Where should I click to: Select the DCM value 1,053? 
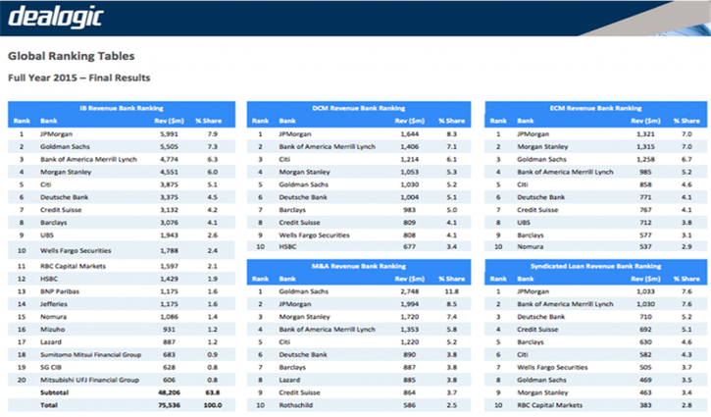tap(410, 172)
